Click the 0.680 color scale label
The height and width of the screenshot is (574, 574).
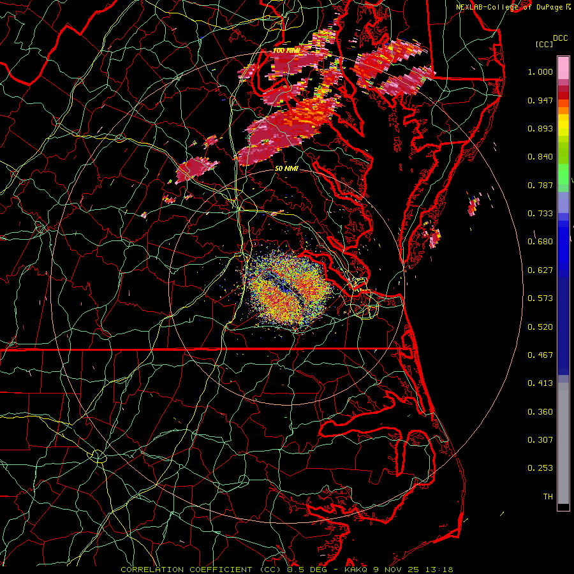540,242
